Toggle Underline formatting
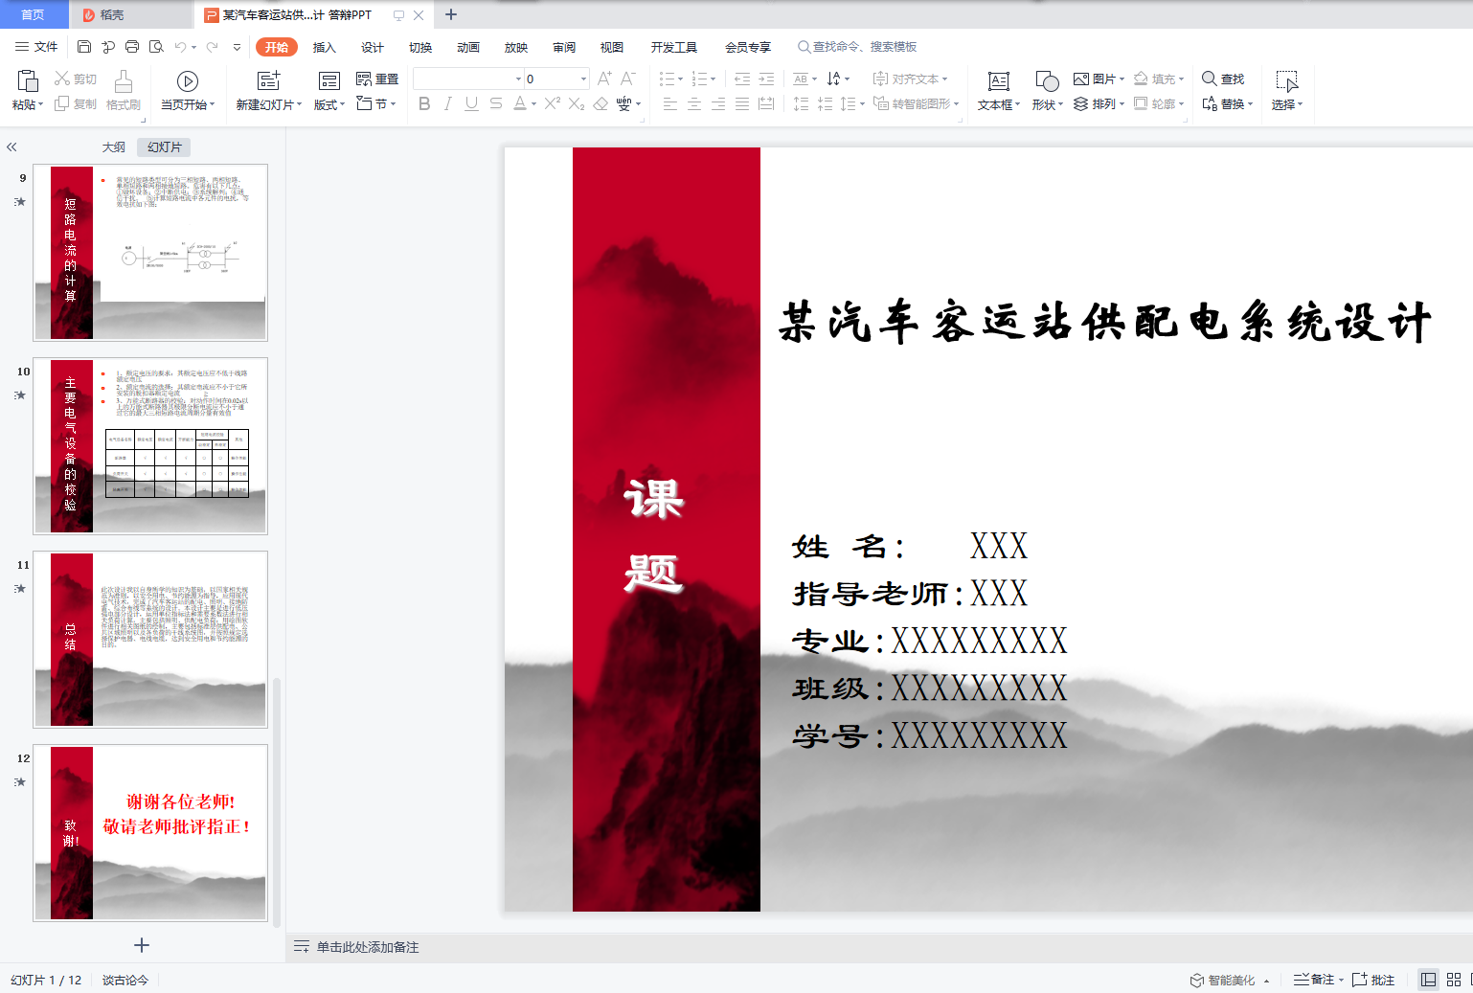Image resolution: width=1473 pixels, height=993 pixels. click(471, 103)
